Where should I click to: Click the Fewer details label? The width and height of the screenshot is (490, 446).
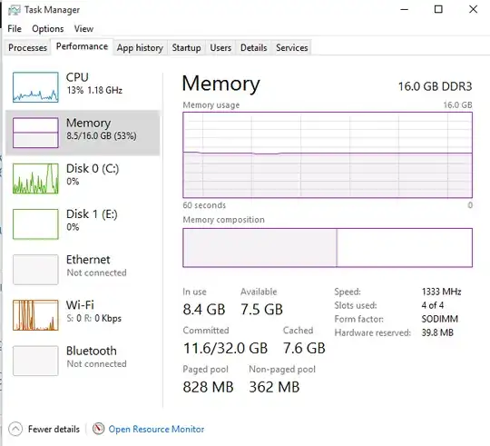click(x=54, y=429)
